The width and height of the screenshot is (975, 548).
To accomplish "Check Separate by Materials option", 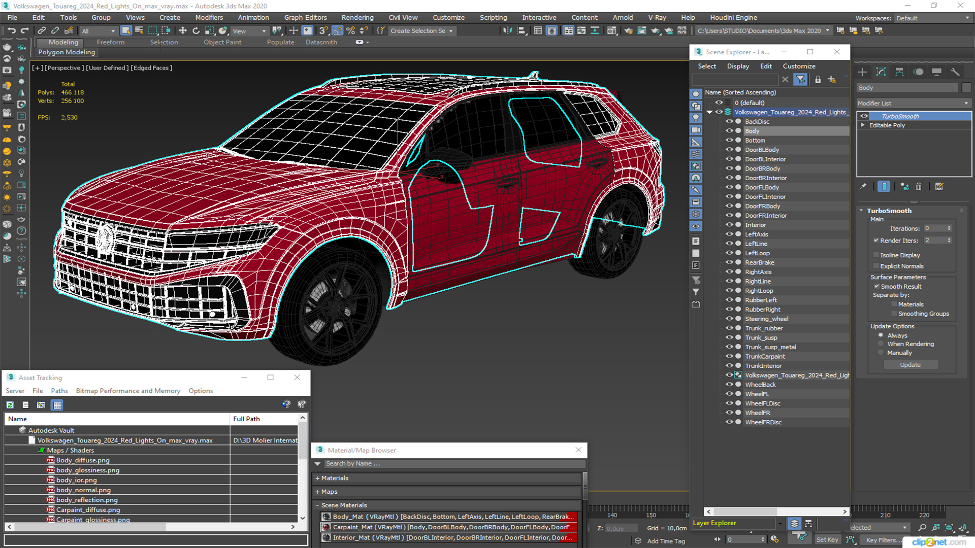I will 894,304.
